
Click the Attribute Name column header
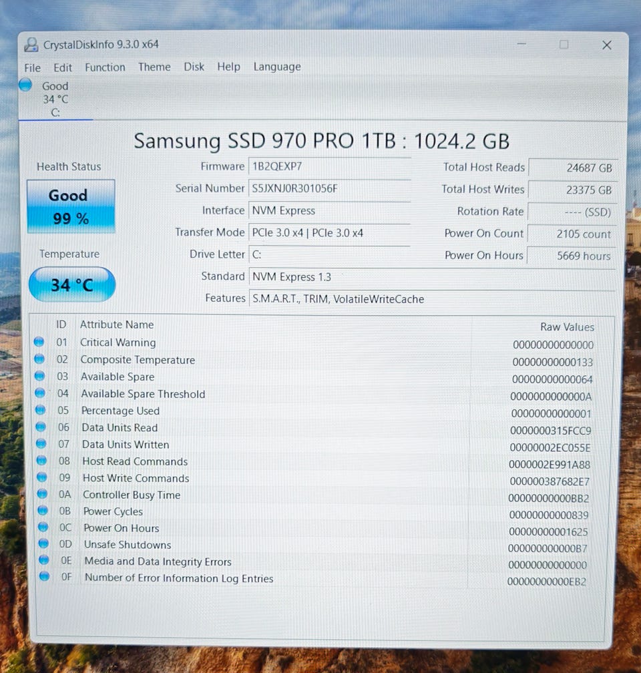click(x=117, y=324)
